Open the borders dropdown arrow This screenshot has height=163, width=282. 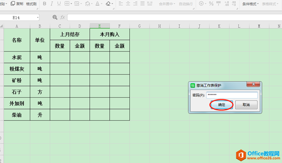tap(71, 4)
